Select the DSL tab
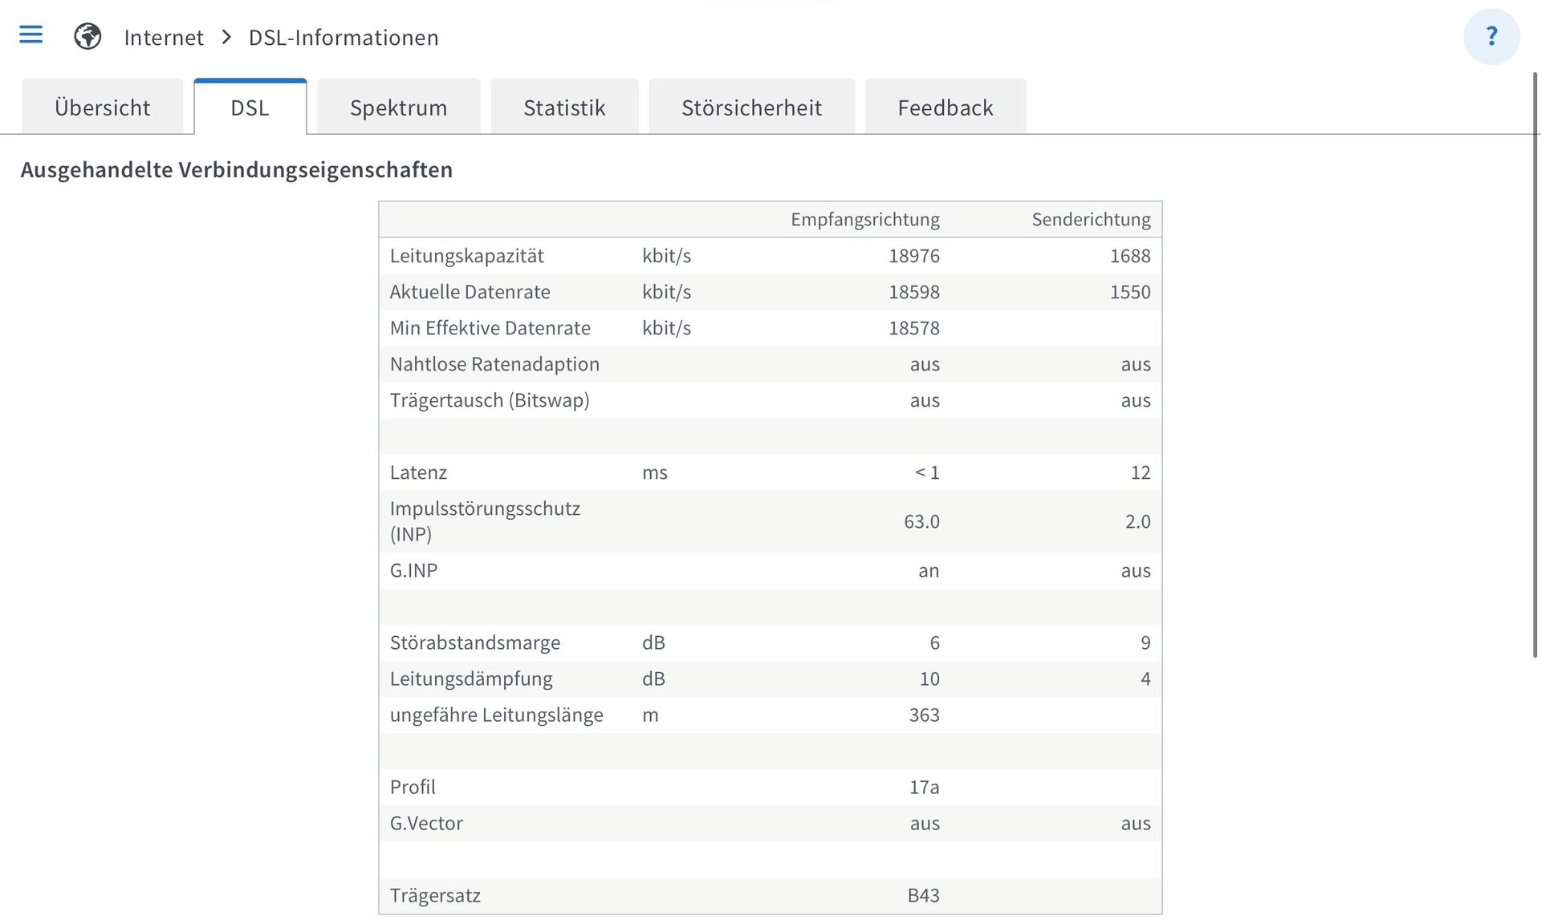 (x=250, y=107)
